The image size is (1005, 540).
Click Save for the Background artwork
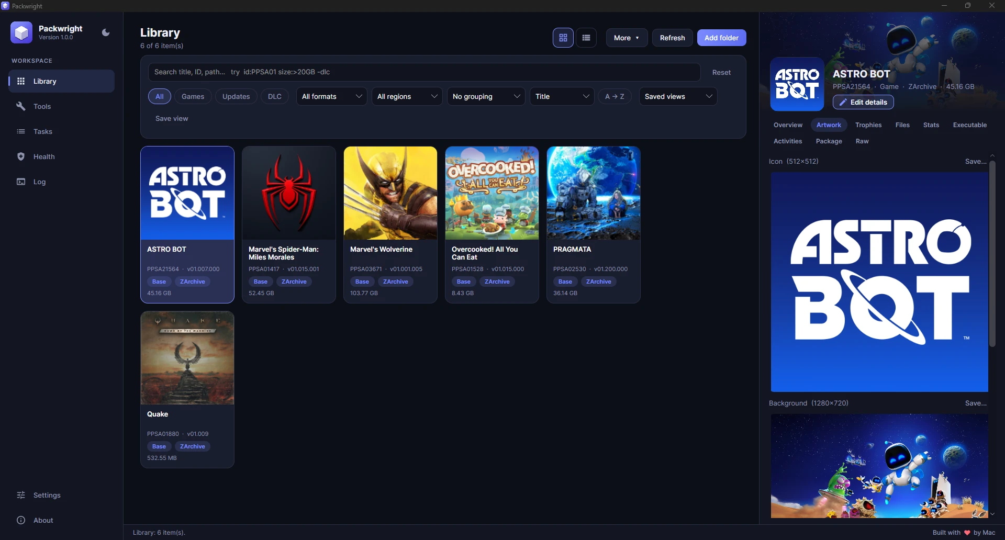point(976,403)
